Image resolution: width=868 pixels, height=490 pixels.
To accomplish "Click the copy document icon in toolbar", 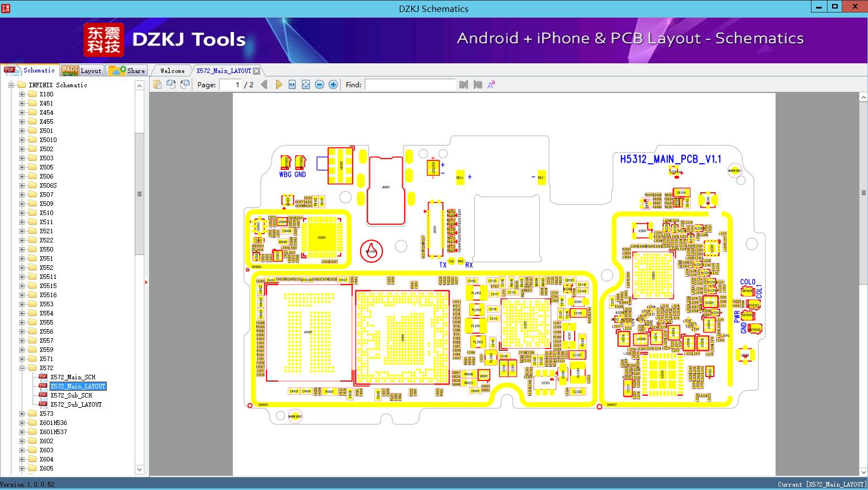I will click(x=157, y=84).
